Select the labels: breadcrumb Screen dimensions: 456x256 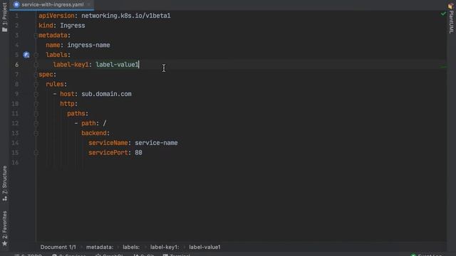(x=131, y=247)
